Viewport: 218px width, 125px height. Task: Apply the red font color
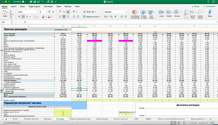[49, 17]
